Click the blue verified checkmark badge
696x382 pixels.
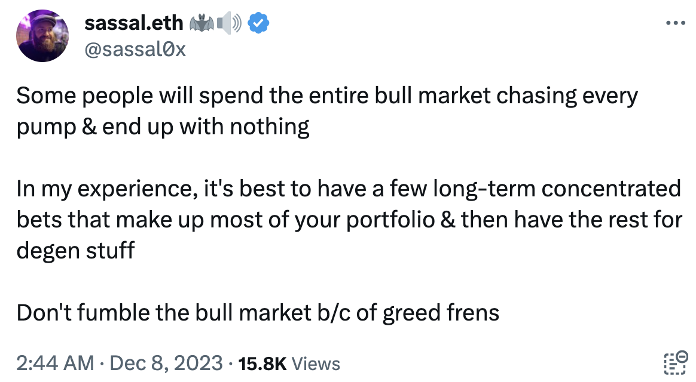pos(258,23)
